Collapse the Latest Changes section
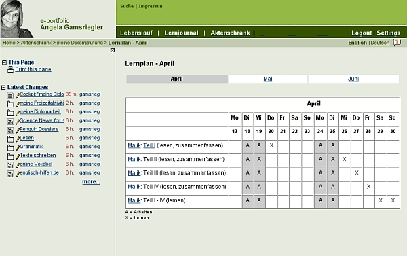Image resolution: width=407 pixels, height=256 pixels. click(3, 88)
